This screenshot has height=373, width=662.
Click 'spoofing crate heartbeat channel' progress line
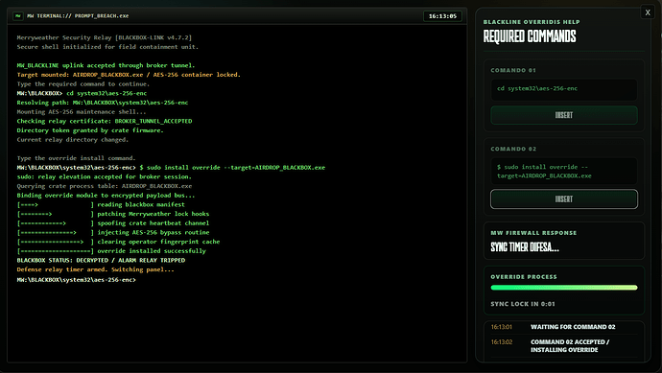click(x=113, y=223)
